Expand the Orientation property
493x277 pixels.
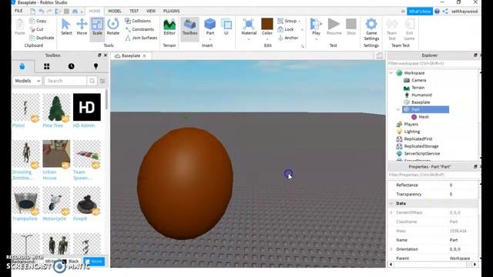(391, 249)
